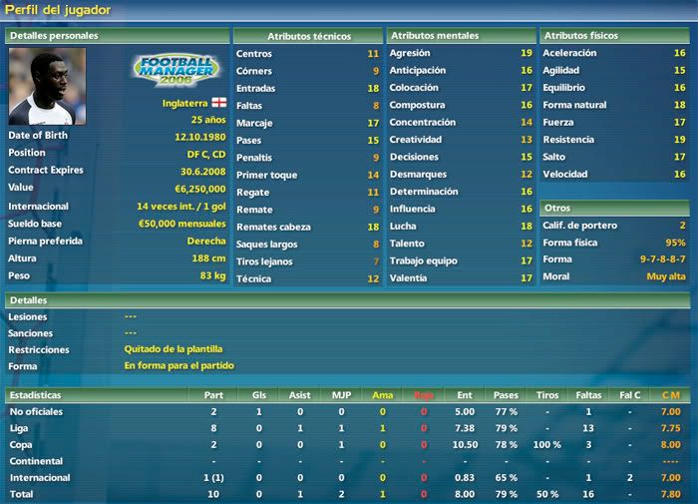The image size is (698, 504).
Task: Click the 'Fal C' column header
Action: click(x=630, y=395)
